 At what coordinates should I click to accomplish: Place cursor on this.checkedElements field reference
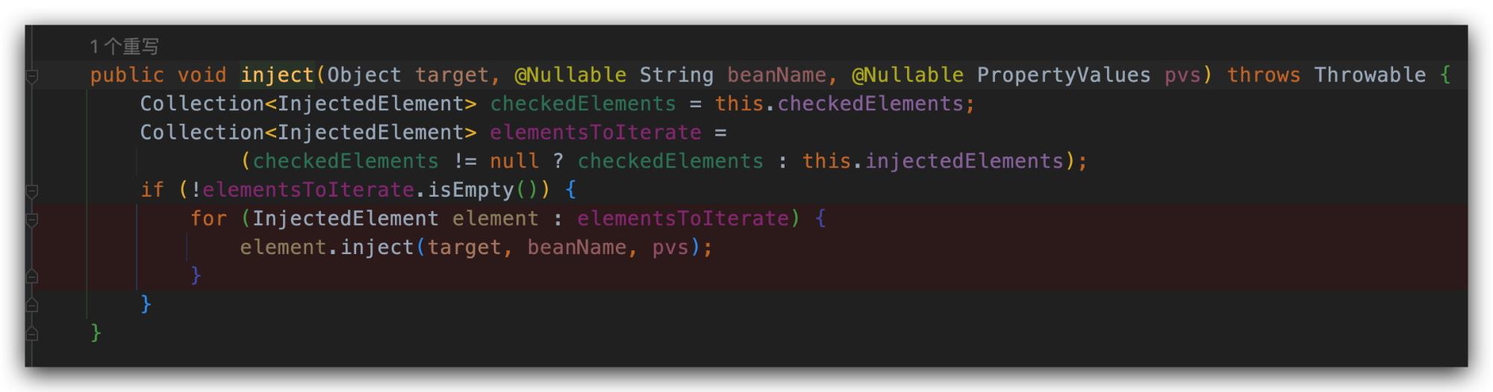[839, 104]
